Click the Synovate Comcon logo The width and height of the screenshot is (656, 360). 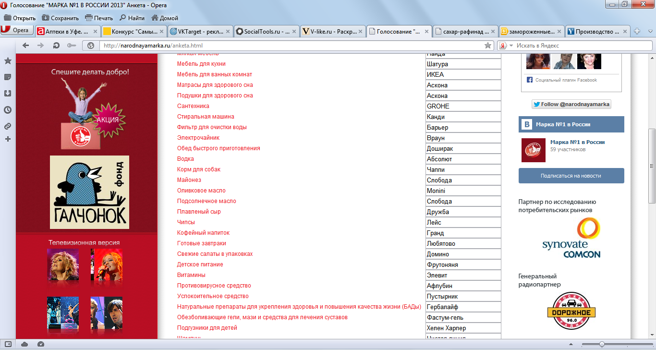571,238
